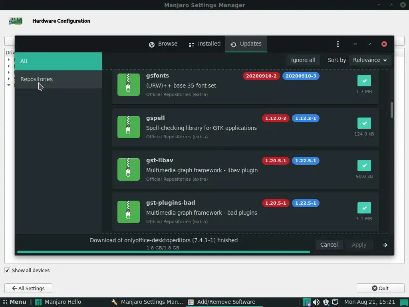Click the show desktop button in panel corner

pos(404,302)
